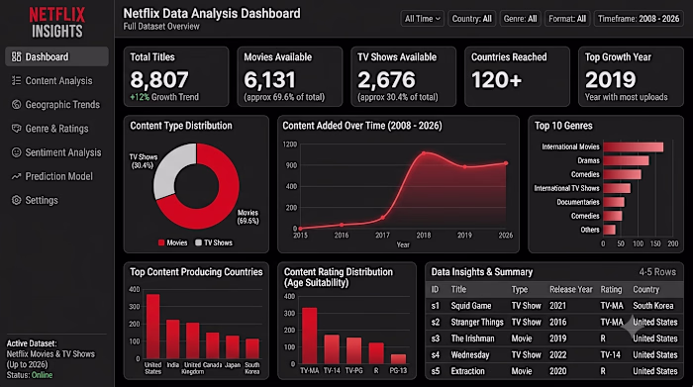Click the Genre & Ratings mask icon

[17, 128]
